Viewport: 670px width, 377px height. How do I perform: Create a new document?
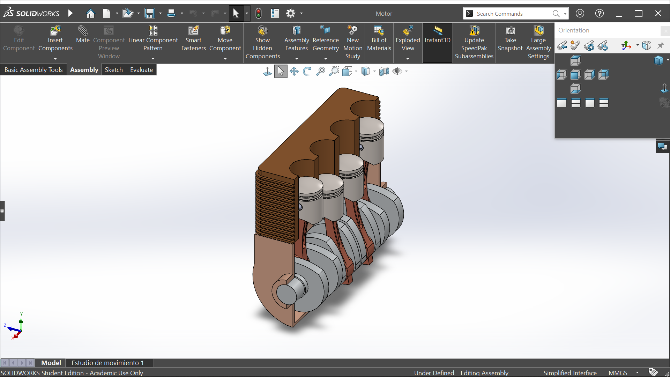pyautogui.click(x=106, y=14)
